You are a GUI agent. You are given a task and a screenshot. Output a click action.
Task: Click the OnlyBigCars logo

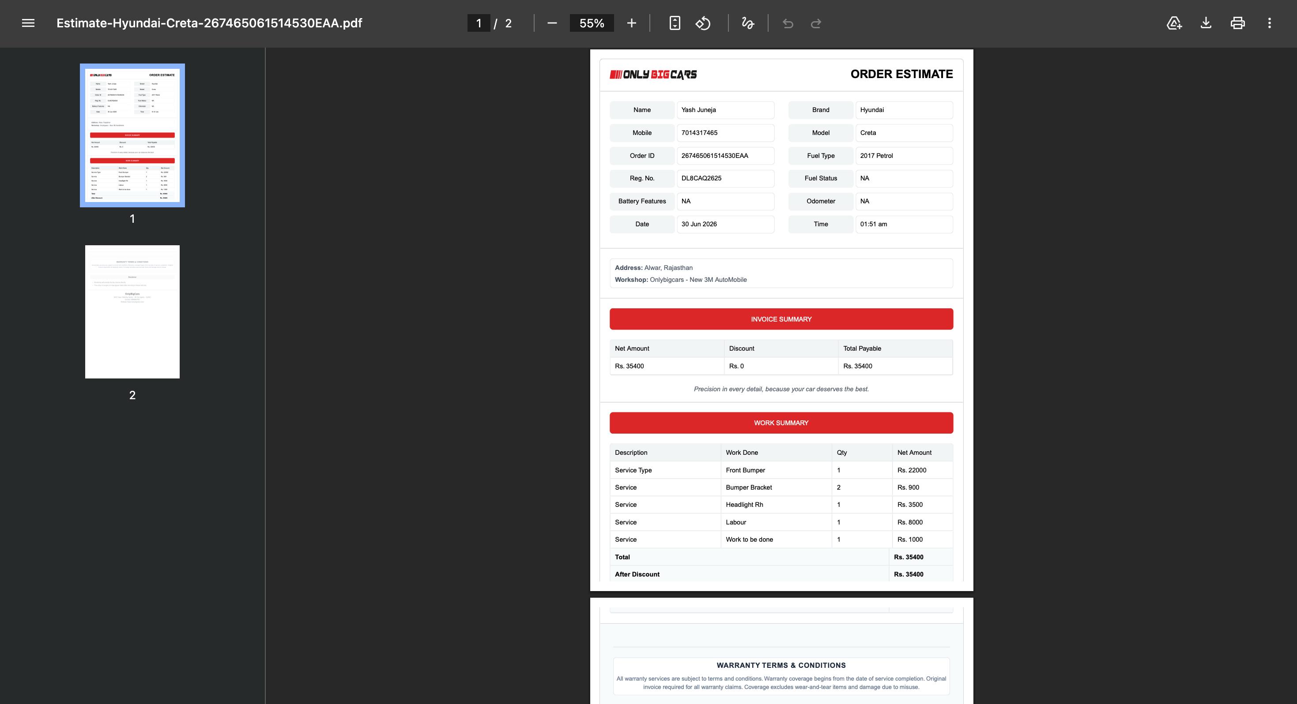653,75
